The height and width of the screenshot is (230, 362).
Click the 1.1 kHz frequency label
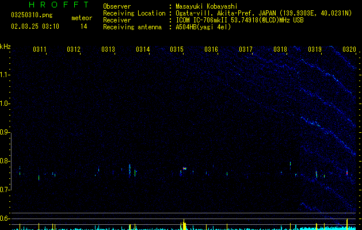pos(5,75)
